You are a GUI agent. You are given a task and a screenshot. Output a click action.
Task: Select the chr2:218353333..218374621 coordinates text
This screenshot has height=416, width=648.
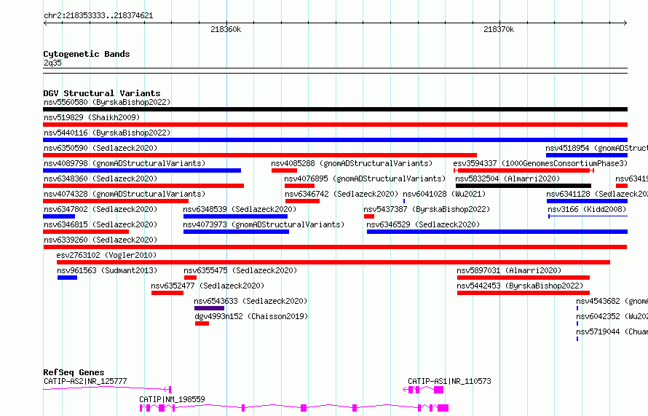(x=98, y=16)
